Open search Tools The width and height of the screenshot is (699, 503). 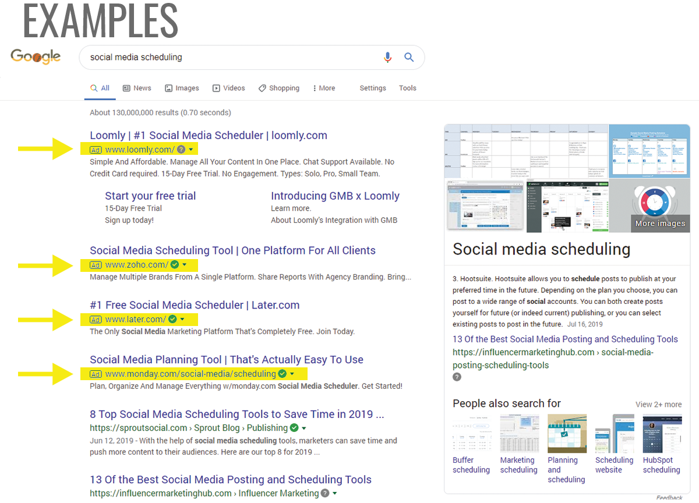pos(408,88)
